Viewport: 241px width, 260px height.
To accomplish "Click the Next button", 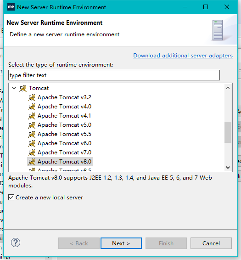I will pos(121,243).
